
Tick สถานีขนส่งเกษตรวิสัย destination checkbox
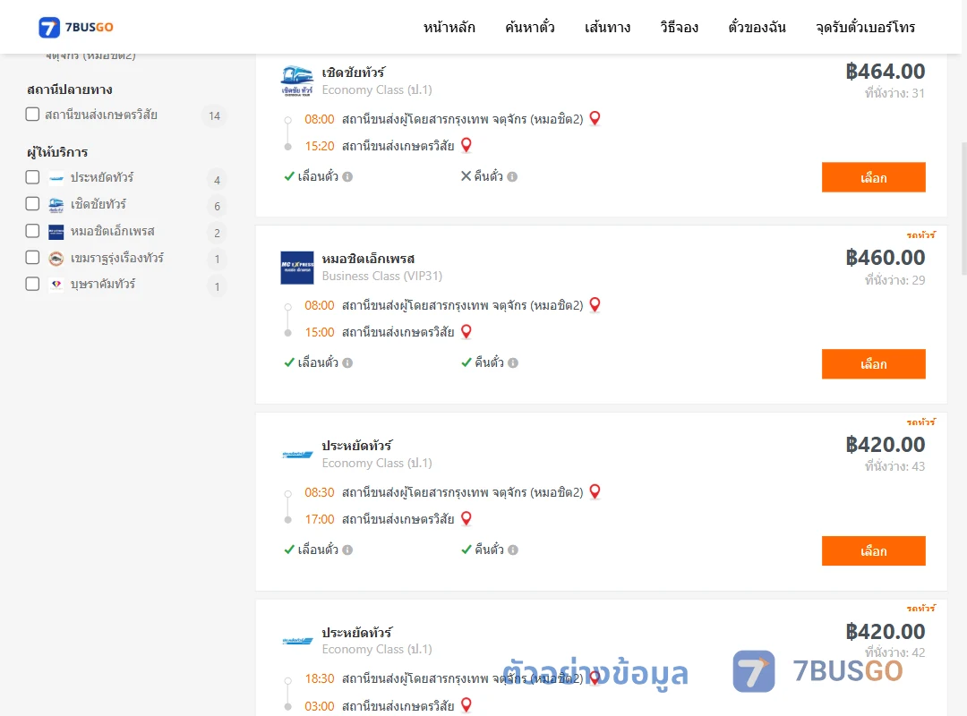pos(33,114)
